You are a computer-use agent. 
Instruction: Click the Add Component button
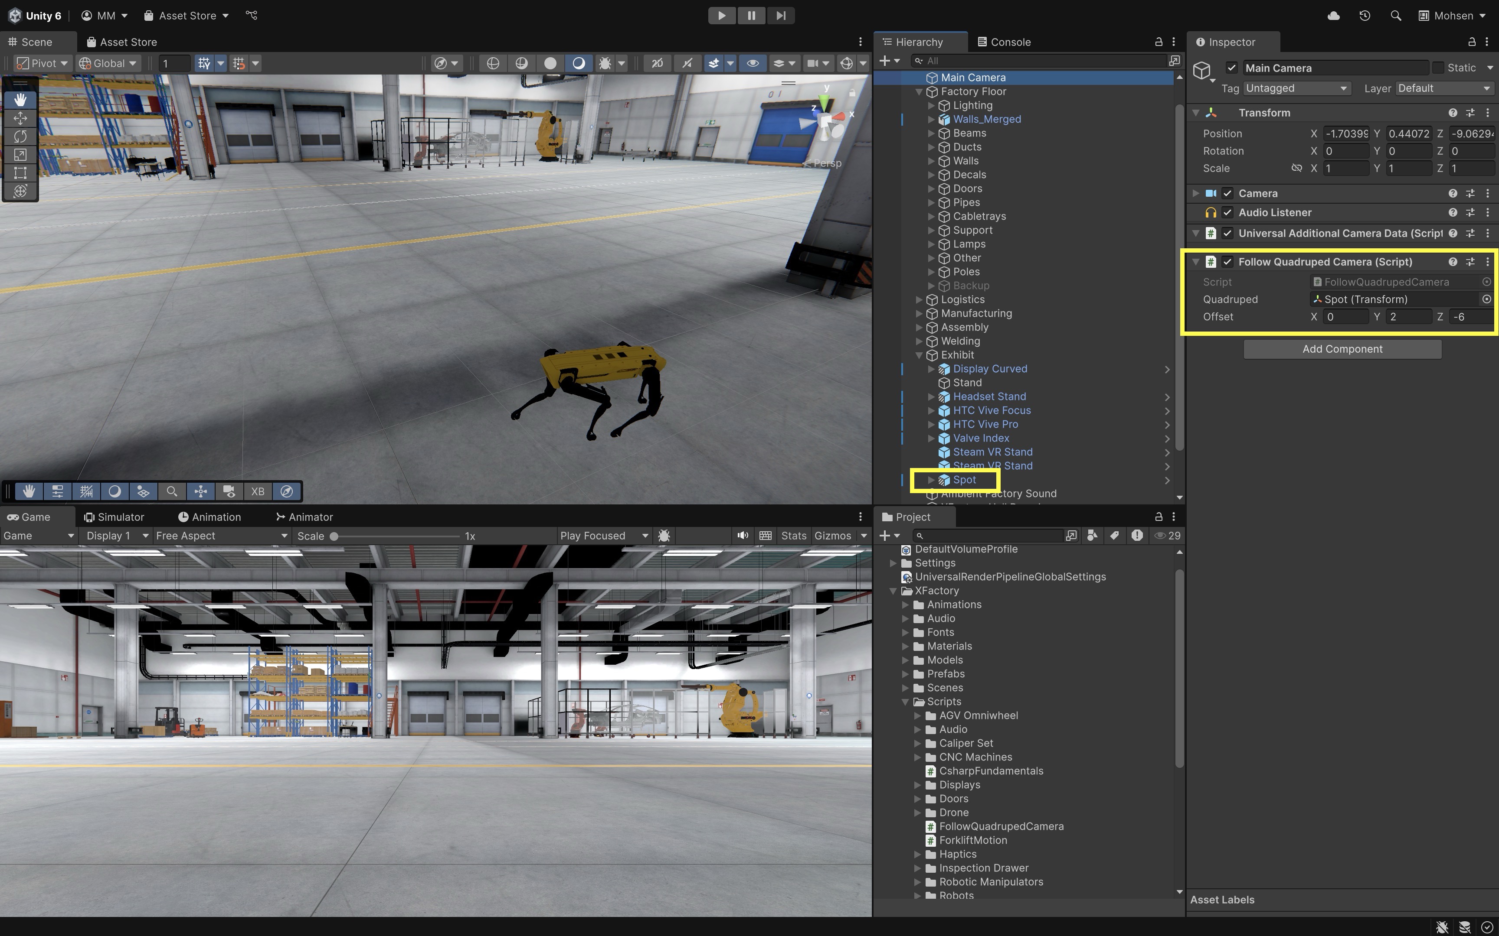tap(1342, 349)
